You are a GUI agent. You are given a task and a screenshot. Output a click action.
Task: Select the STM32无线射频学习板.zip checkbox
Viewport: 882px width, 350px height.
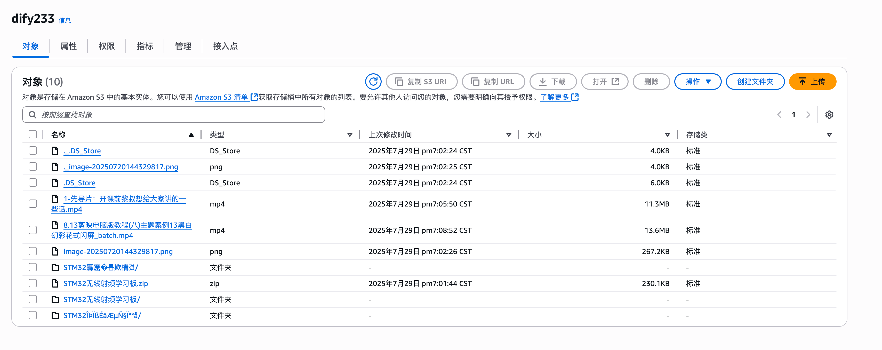[33, 284]
